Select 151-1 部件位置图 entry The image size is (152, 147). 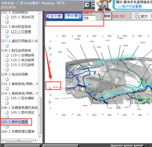click(x=15, y=122)
